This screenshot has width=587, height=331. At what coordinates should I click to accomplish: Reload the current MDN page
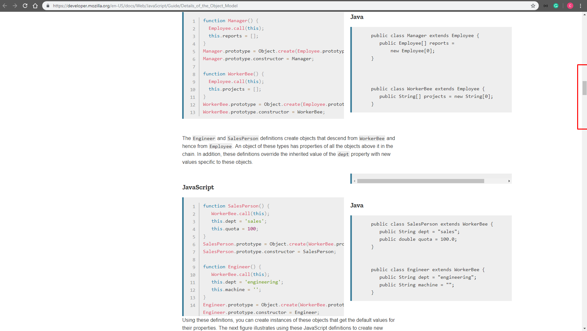click(25, 5)
